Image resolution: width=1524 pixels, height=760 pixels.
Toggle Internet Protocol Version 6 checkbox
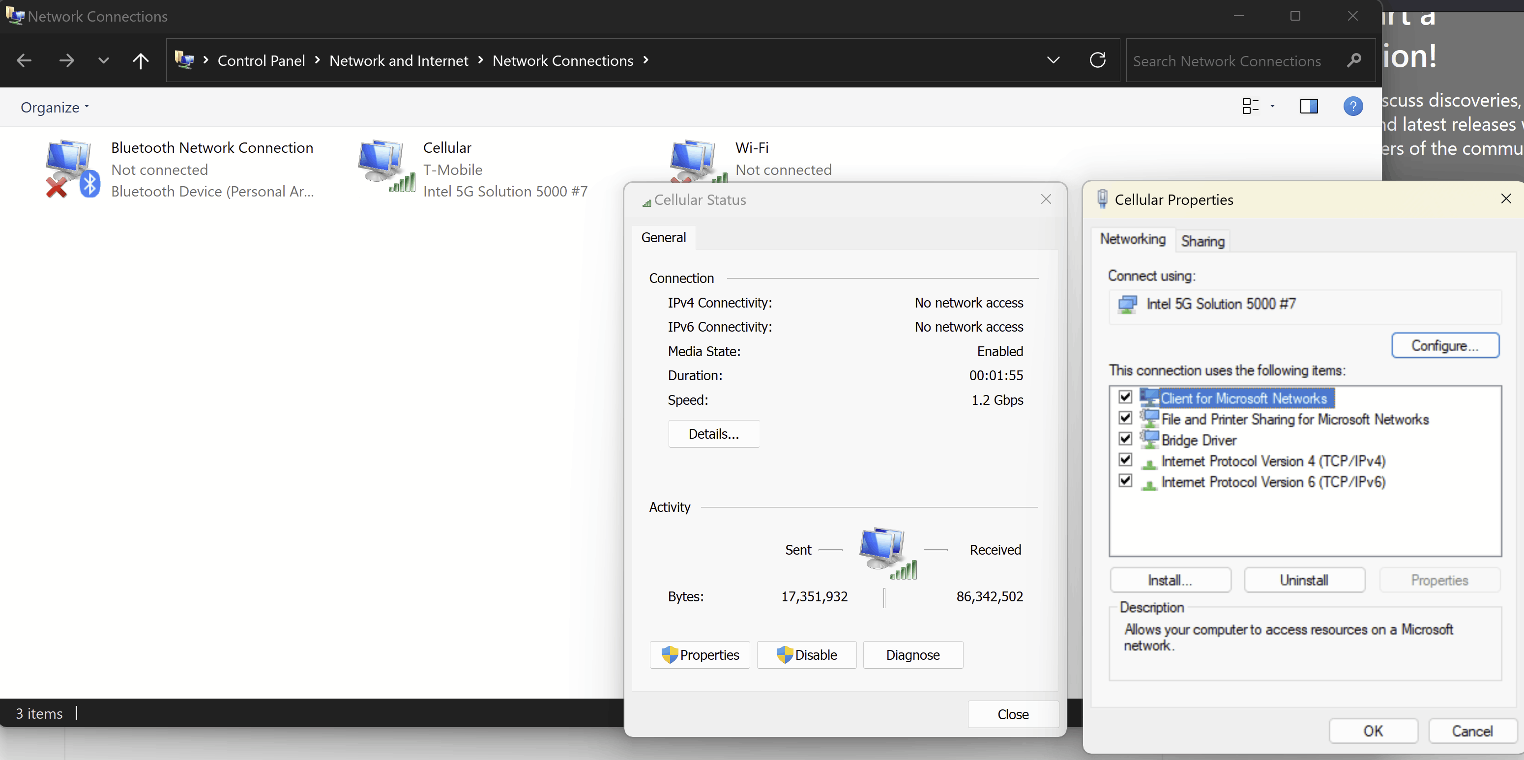(x=1125, y=481)
